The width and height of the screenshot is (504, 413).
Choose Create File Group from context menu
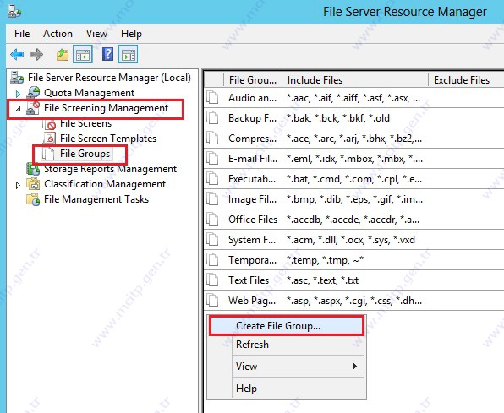click(x=287, y=326)
